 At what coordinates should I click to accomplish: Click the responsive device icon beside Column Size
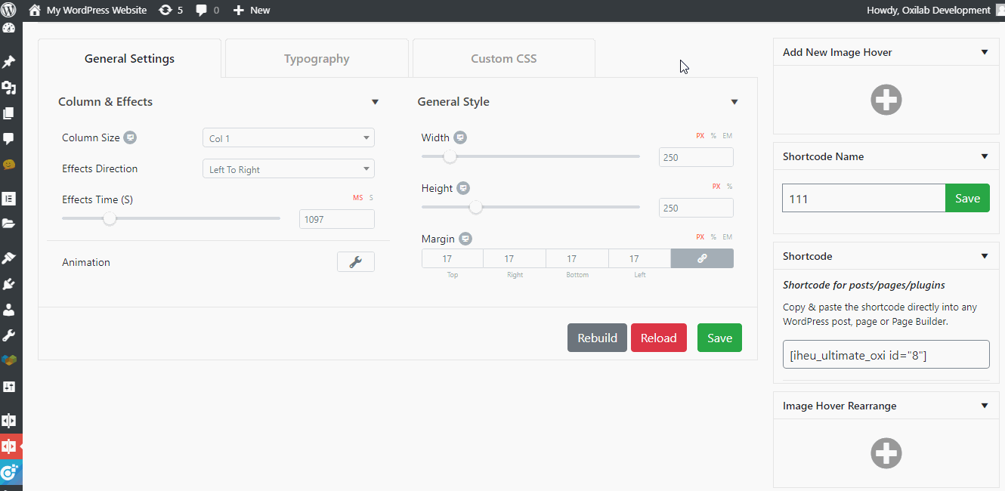(x=130, y=137)
